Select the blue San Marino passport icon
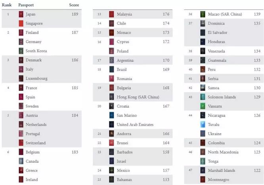 111,115
